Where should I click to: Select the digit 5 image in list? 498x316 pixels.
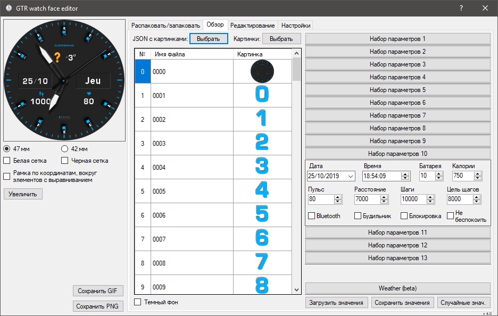262,215
